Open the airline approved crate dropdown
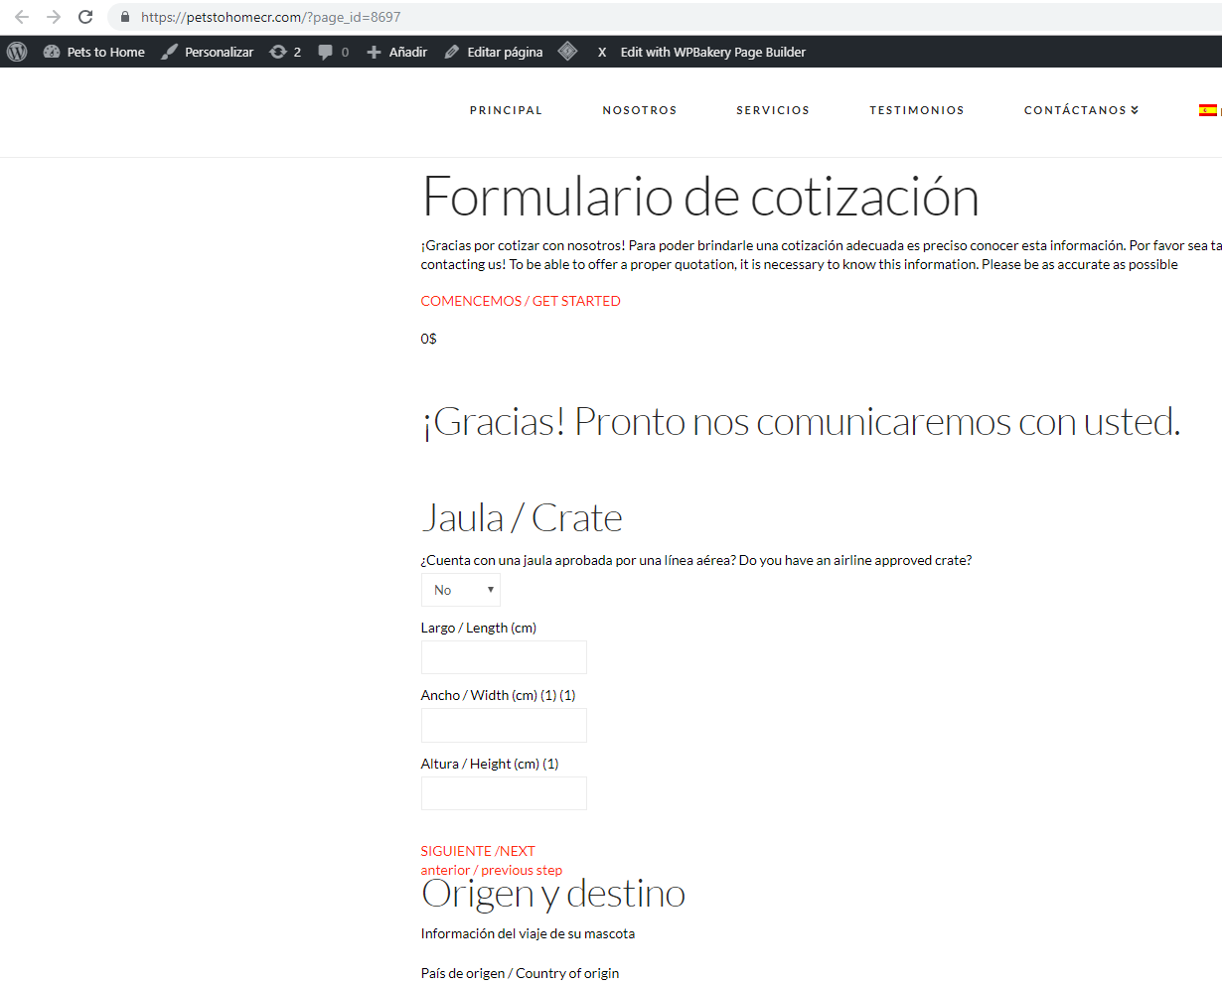This screenshot has height=986, width=1222. pyautogui.click(x=461, y=590)
